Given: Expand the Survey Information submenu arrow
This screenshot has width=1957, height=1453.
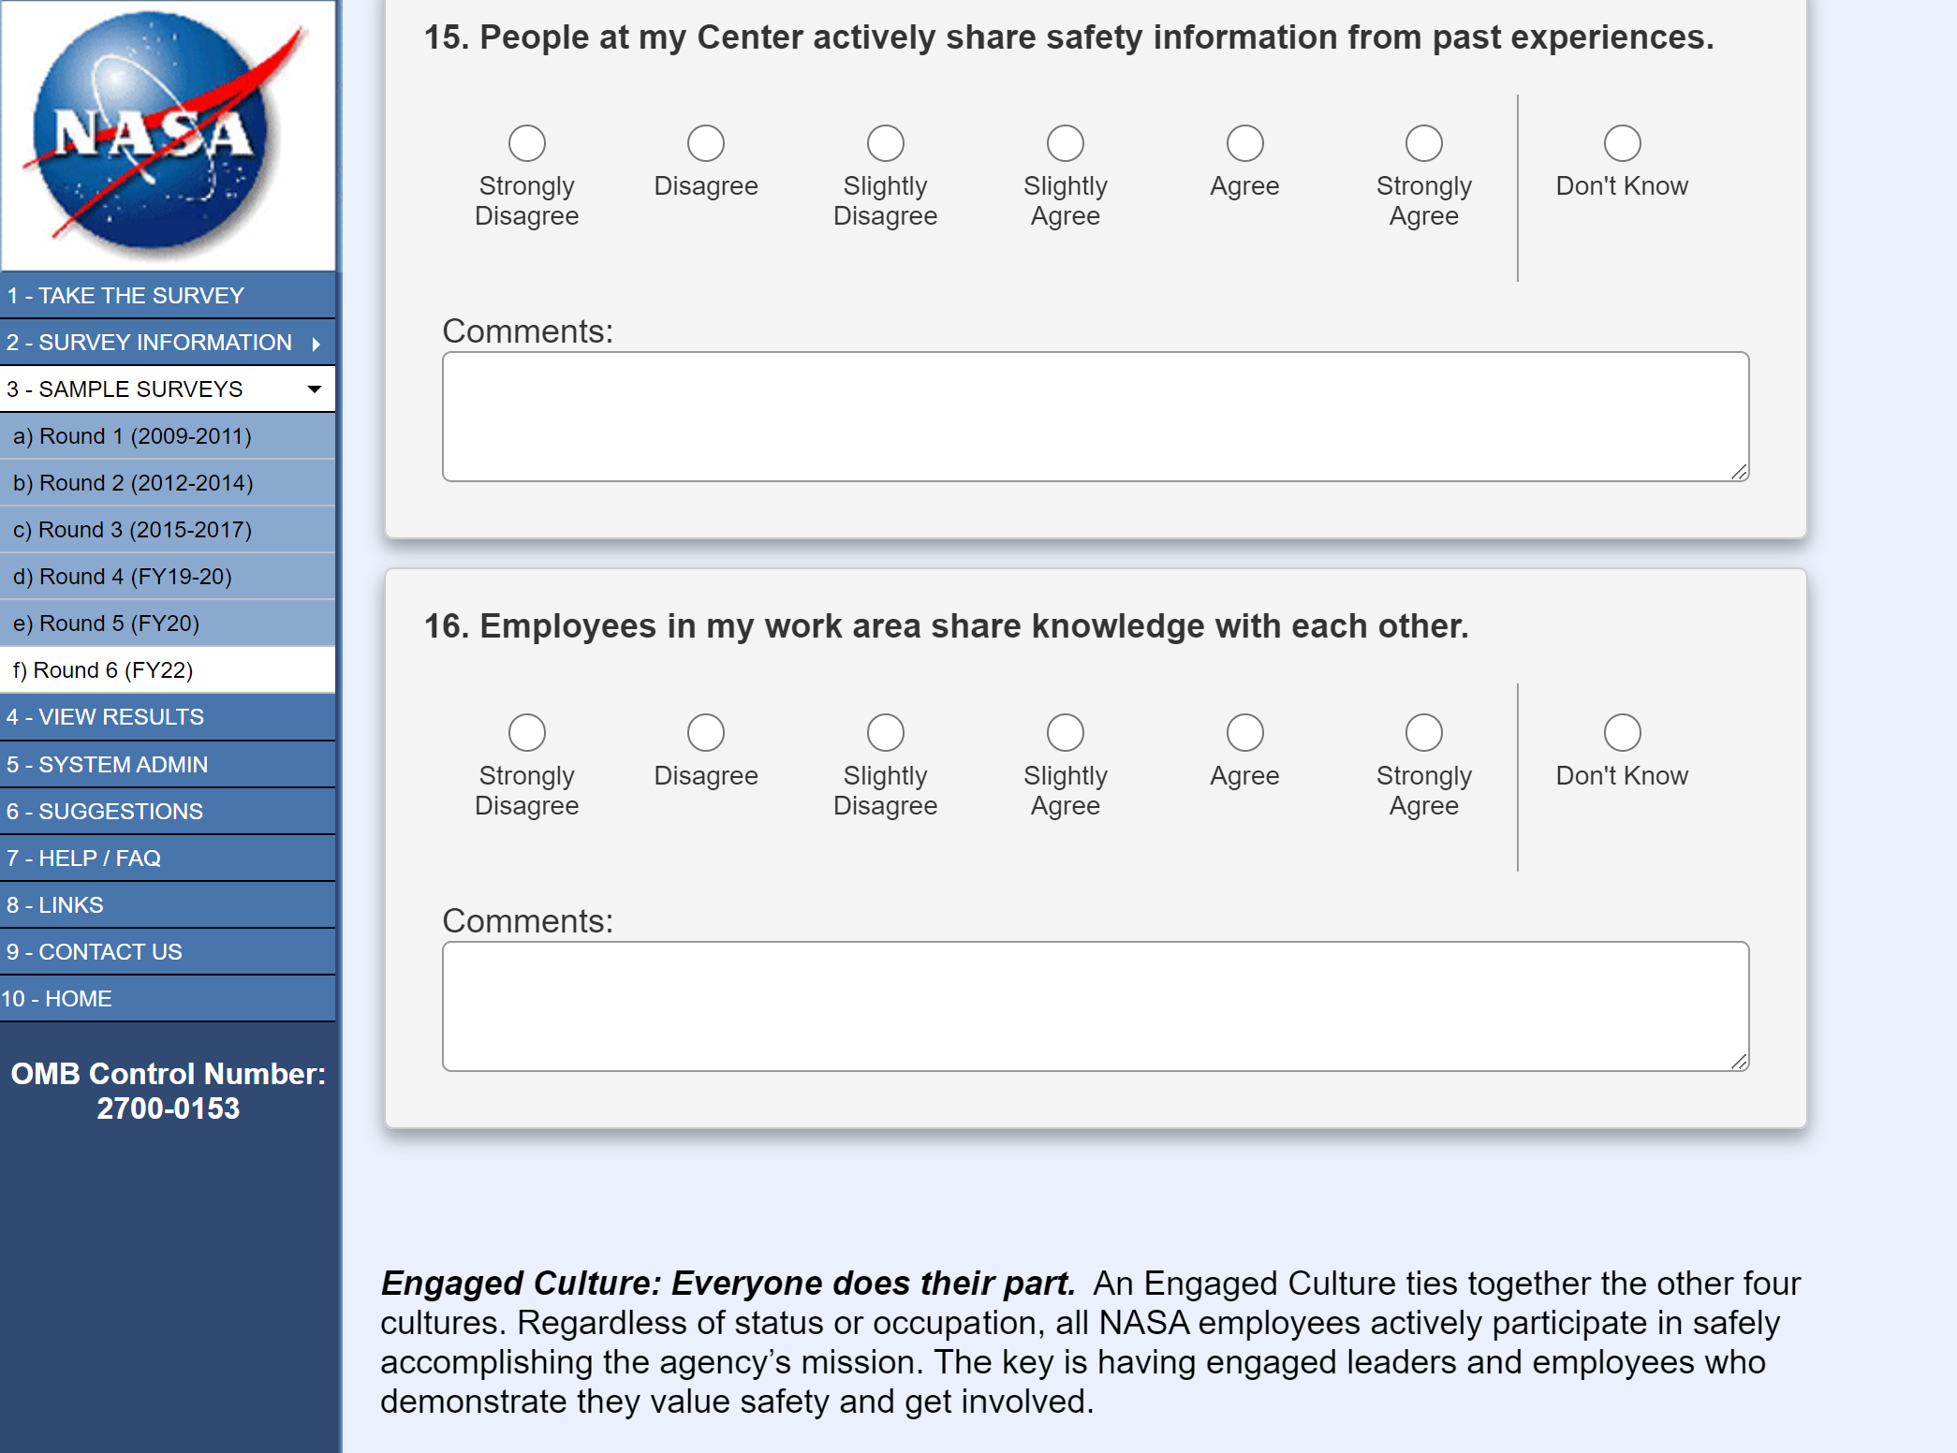Looking at the screenshot, I should click(x=316, y=344).
